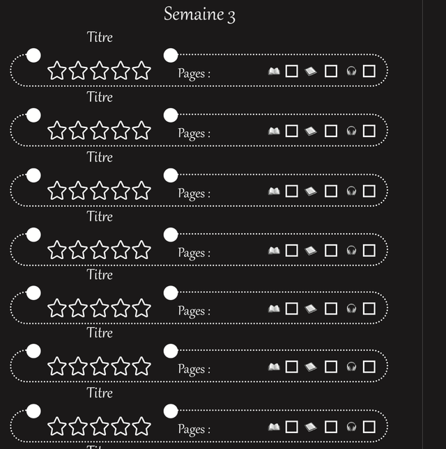
Task: Check the open book checkbox in the fifth row
Action: (x=291, y=308)
